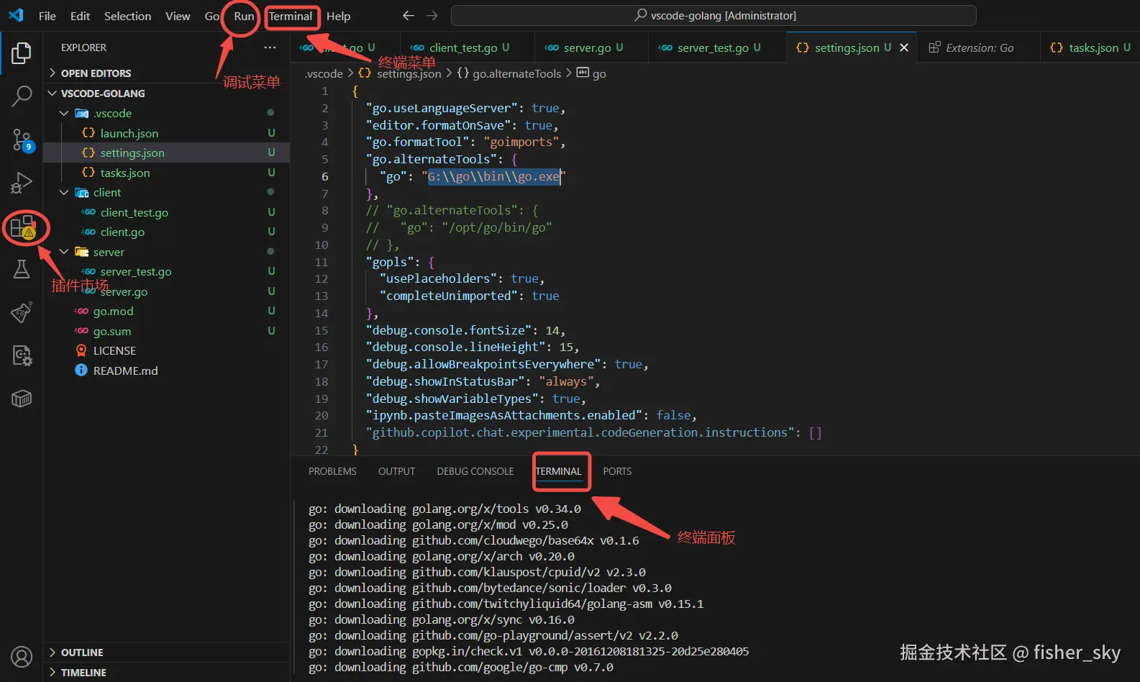Open README.md in the file tree
Viewport: 1140px width, 682px height.
point(166,370)
